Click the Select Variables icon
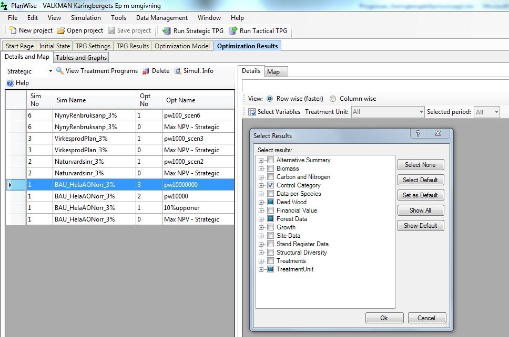509x337 pixels. (252, 112)
